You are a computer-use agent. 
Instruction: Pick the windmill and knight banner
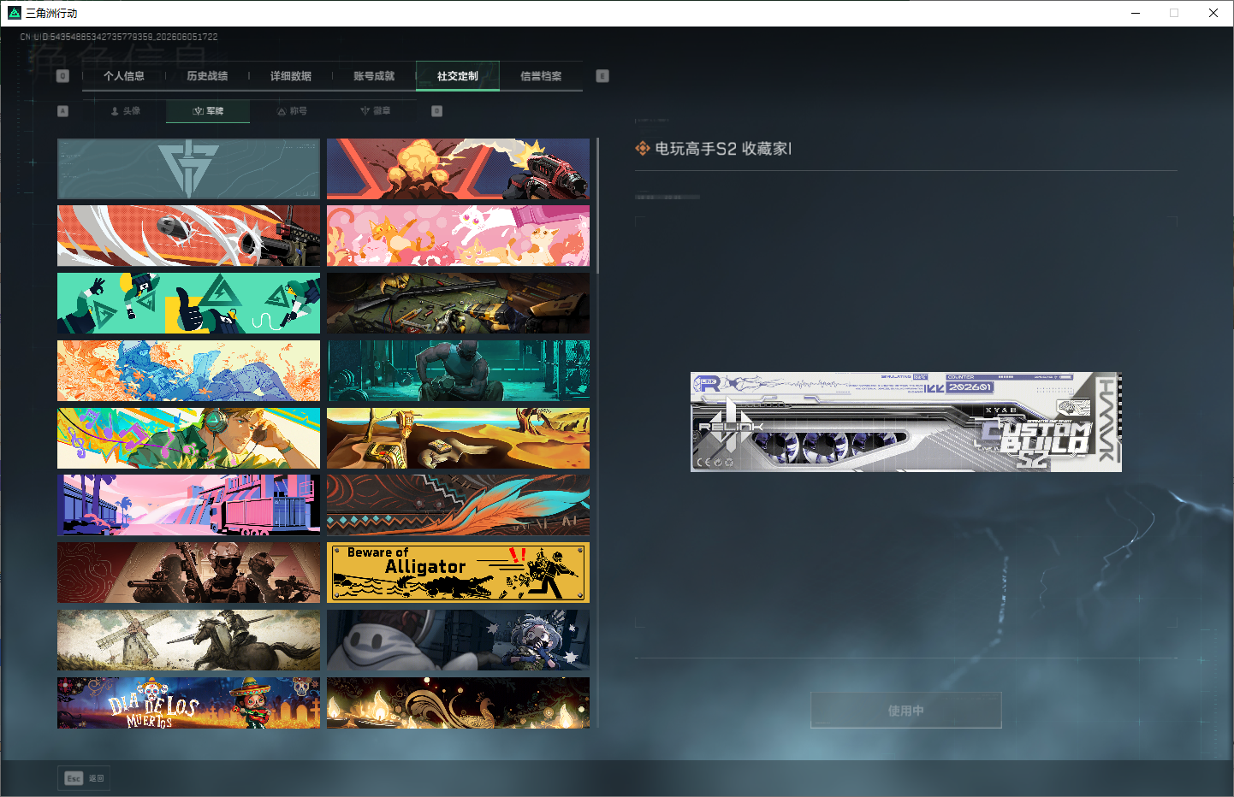click(x=188, y=640)
